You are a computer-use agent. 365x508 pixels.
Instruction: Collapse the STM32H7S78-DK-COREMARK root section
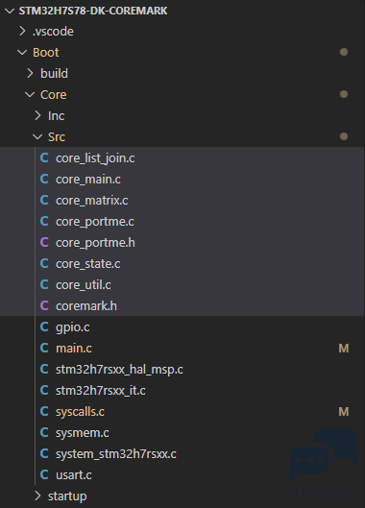(x=10, y=11)
